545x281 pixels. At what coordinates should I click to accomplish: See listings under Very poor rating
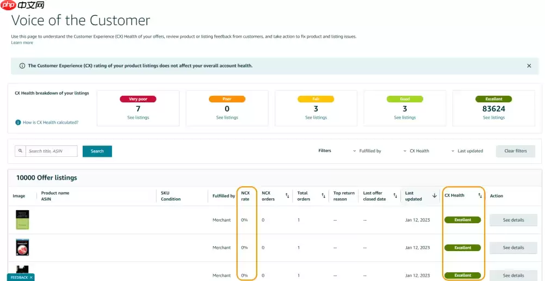tap(138, 118)
